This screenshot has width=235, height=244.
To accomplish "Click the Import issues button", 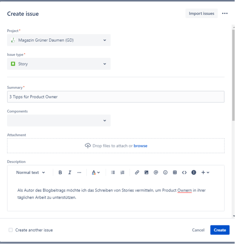I will [x=202, y=13].
